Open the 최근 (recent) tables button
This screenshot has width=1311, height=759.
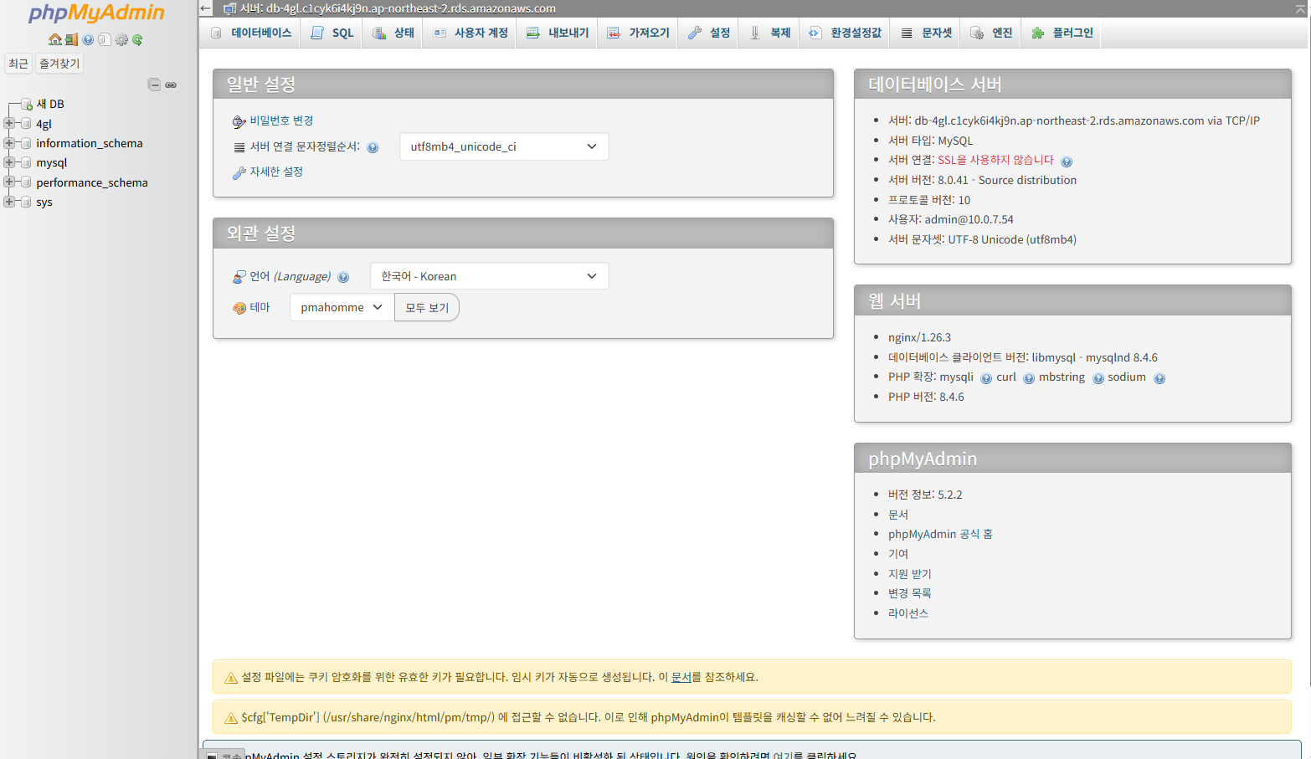tap(18, 64)
